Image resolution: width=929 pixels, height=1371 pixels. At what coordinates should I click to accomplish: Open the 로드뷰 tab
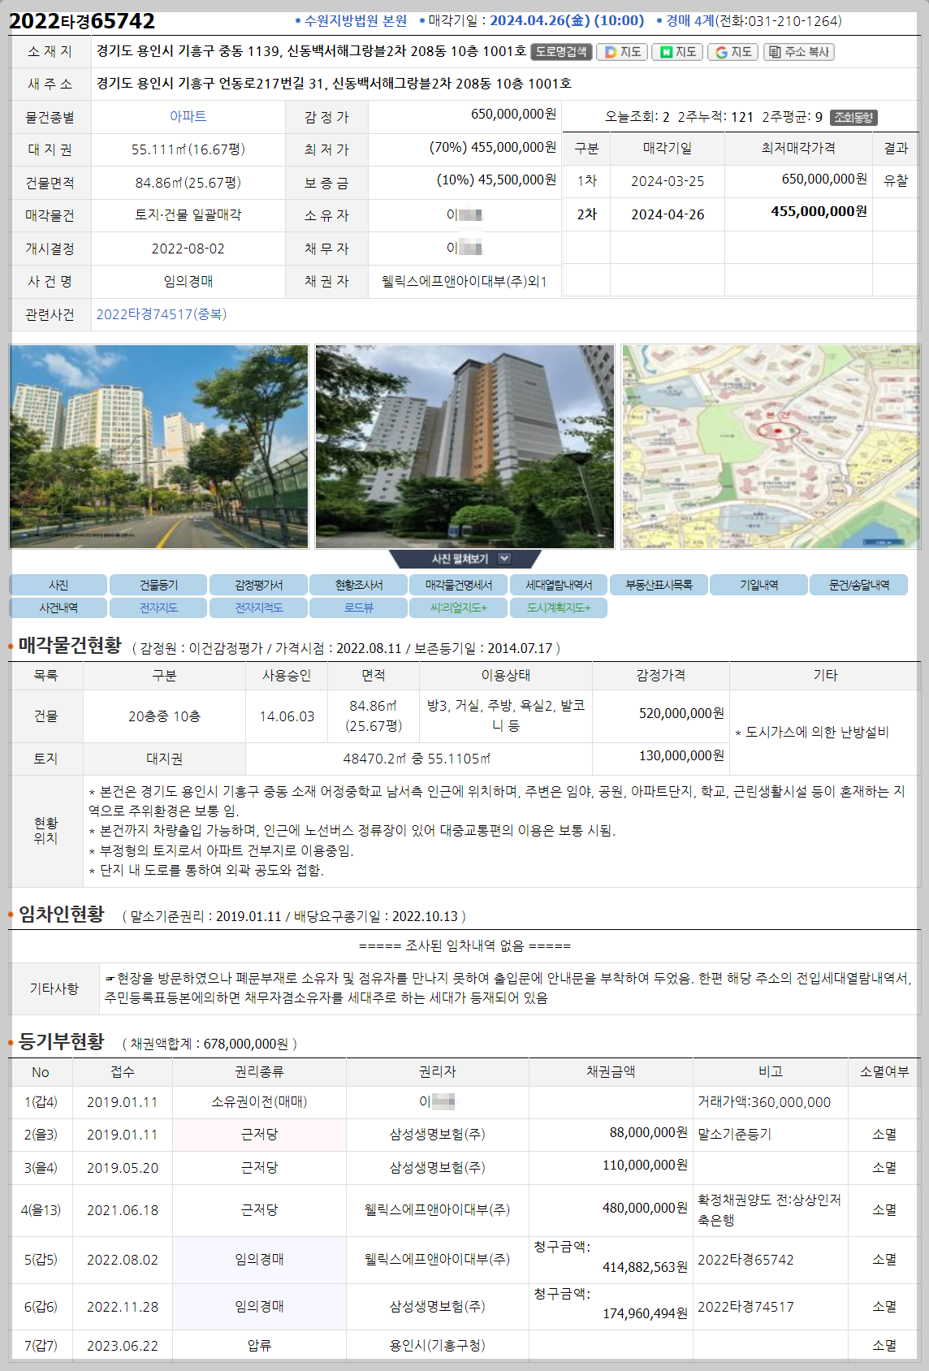point(358,608)
